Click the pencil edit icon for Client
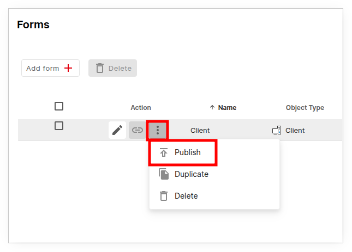 pyautogui.click(x=117, y=130)
